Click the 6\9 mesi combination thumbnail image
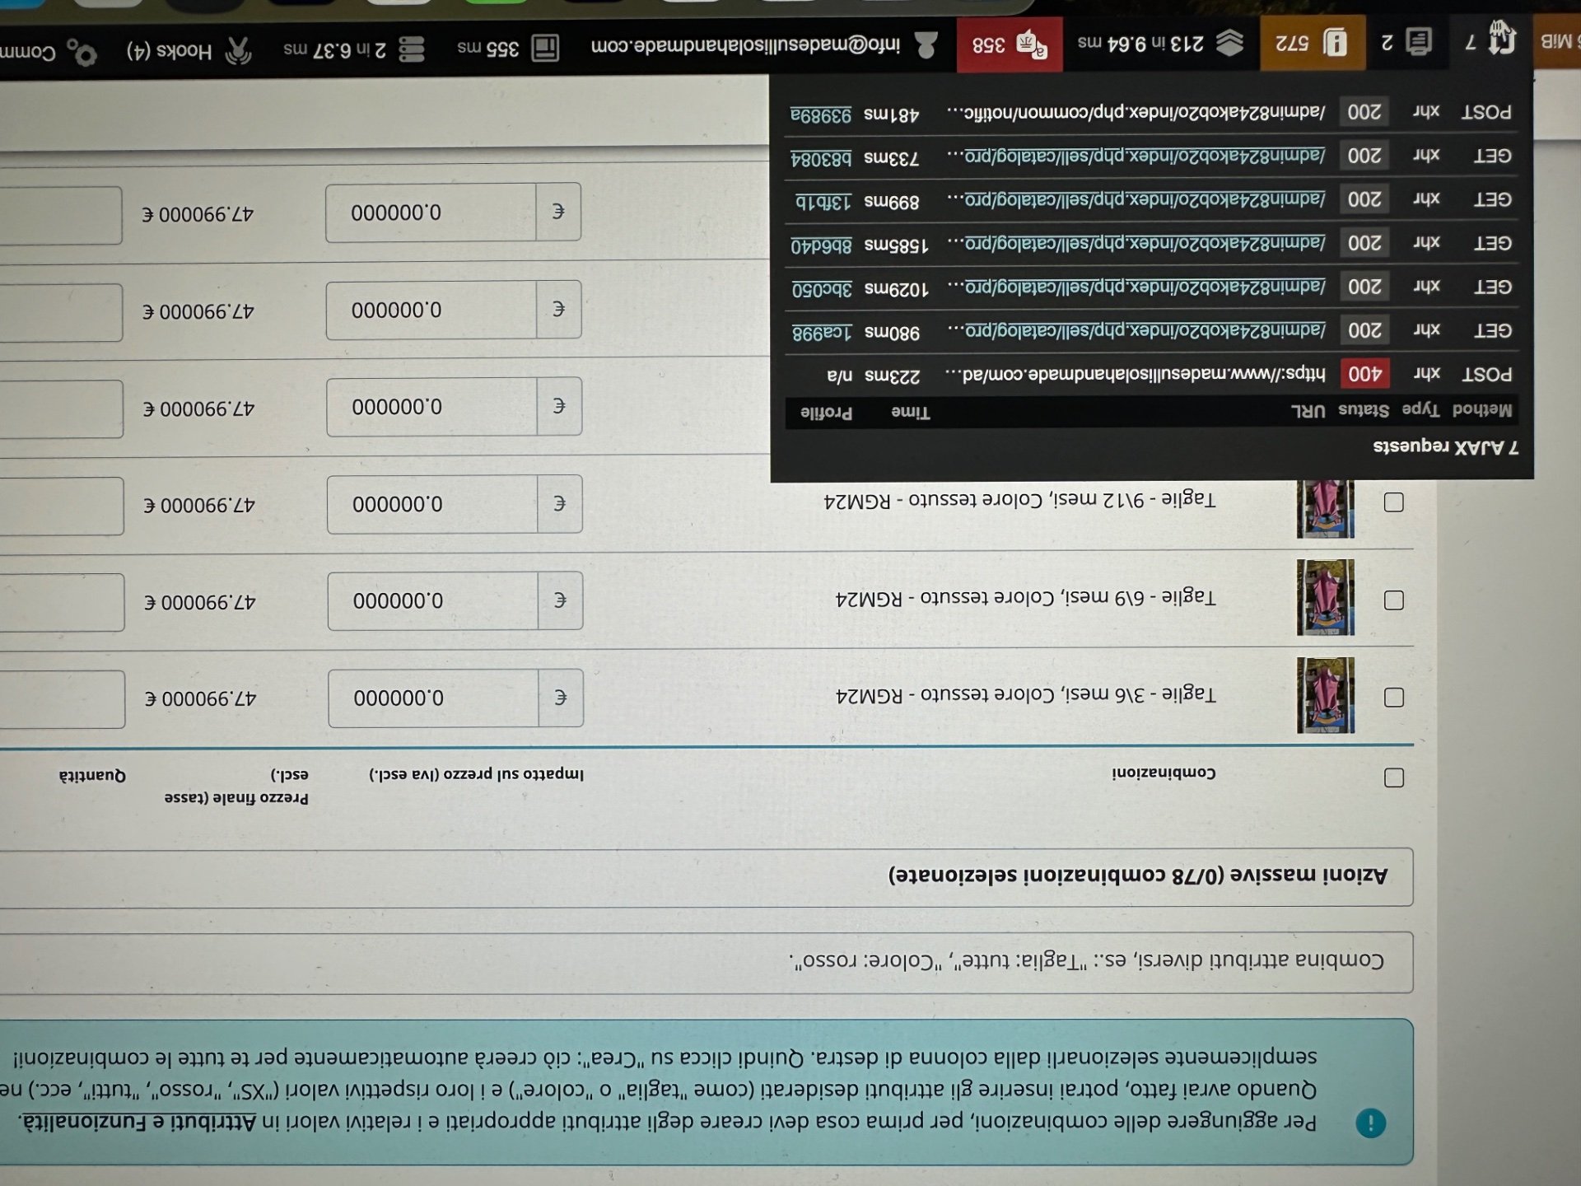1581x1186 pixels. coord(1325,598)
